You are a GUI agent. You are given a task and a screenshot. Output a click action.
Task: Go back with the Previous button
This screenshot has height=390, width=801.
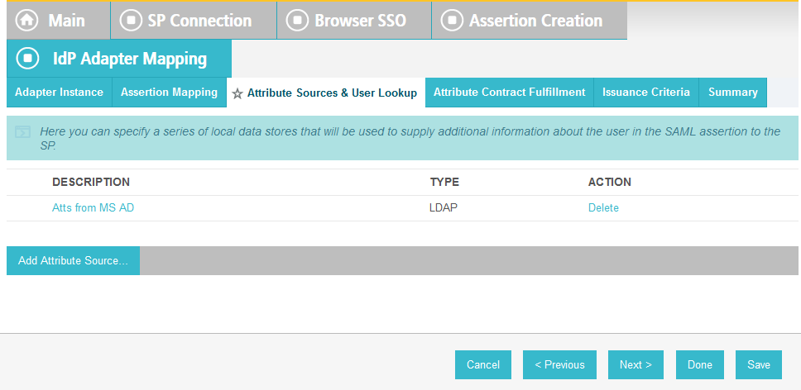pyautogui.click(x=559, y=364)
